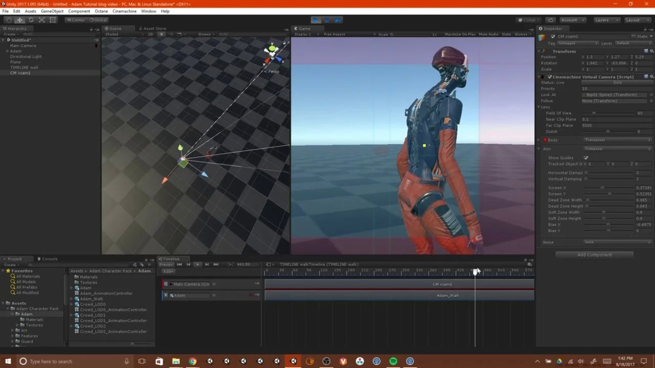Play the timeline

click(x=198, y=264)
